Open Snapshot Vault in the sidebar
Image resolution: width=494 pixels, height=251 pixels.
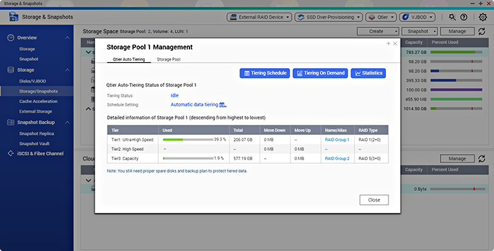(x=34, y=144)
